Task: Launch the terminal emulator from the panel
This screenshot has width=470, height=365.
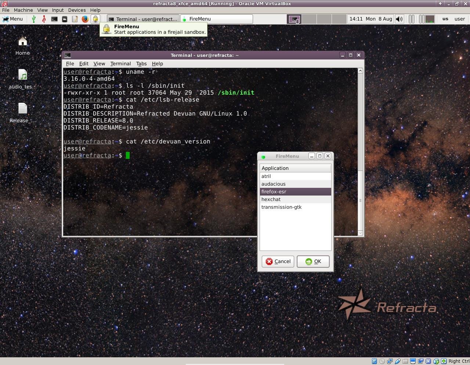Action: [x=54, y=19]
